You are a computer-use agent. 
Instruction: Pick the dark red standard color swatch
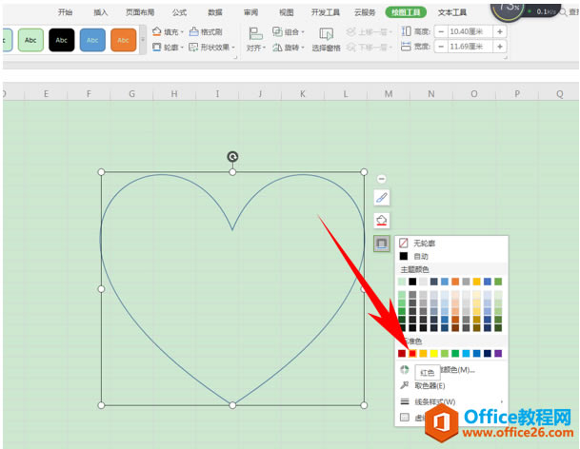coord(402,353)
